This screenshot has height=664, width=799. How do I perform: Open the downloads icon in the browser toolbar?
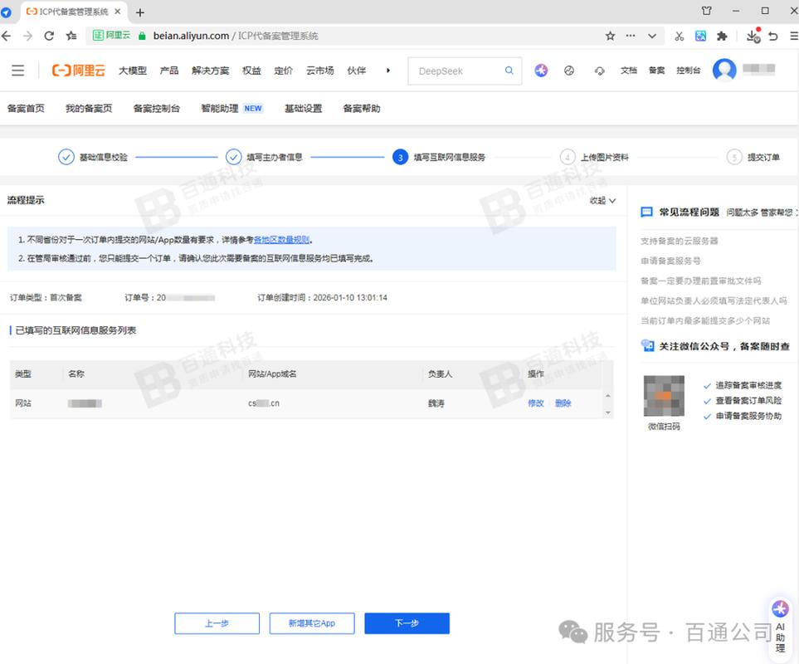point(753,36)
